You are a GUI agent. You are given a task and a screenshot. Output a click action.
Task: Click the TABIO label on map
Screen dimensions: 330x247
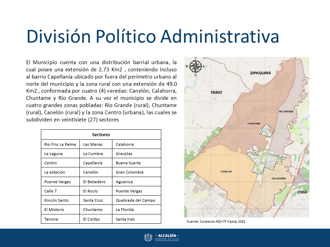216,92
